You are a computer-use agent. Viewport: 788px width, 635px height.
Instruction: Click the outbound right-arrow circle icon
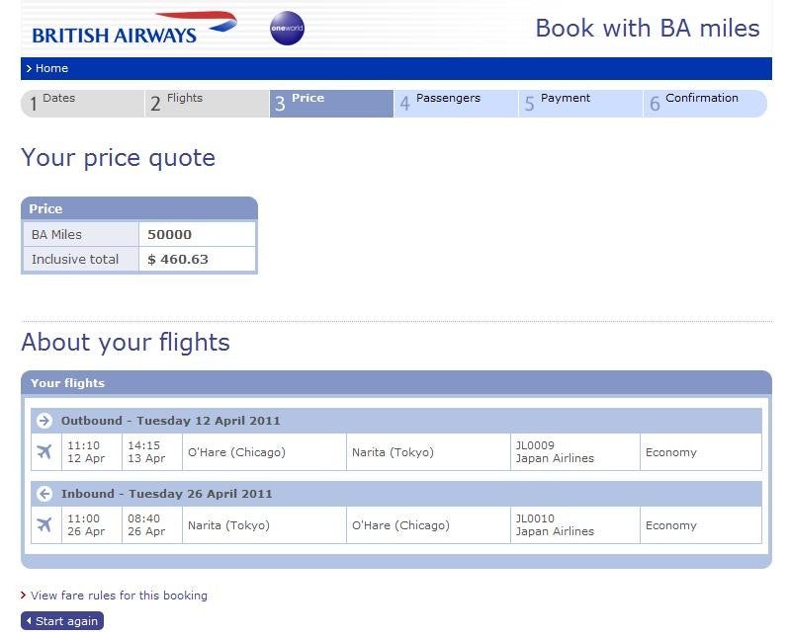44,420
